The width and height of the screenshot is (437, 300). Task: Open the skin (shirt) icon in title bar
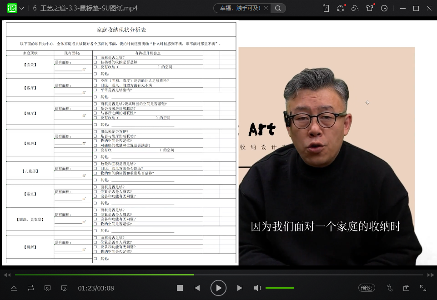pyautogui.click(x=370, y=8)
